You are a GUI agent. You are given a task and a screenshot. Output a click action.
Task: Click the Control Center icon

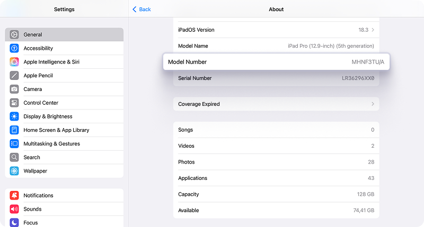point(14,103)
